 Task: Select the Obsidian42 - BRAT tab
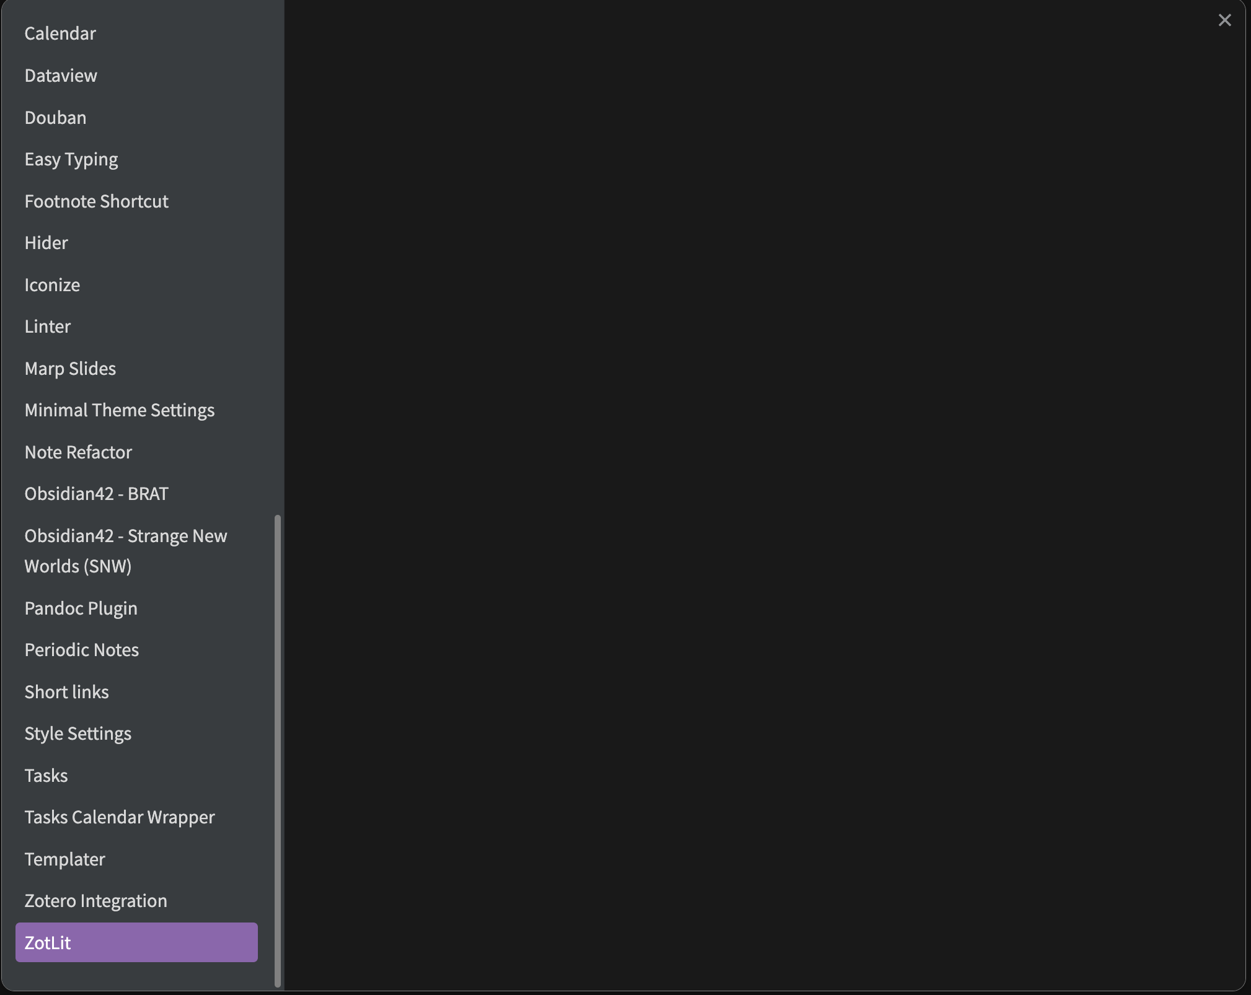pyautogui.click(x=96, y=493)
